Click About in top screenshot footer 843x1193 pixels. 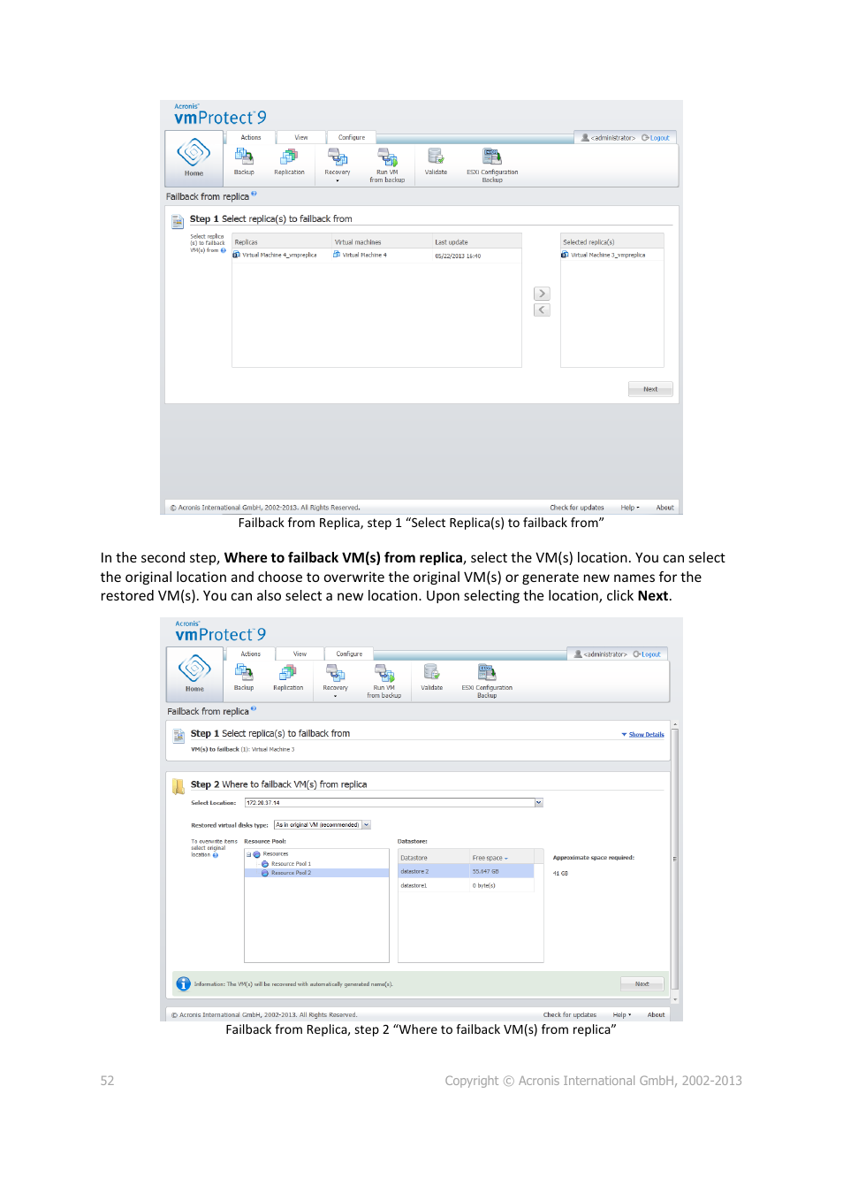(x=665, y=508)
